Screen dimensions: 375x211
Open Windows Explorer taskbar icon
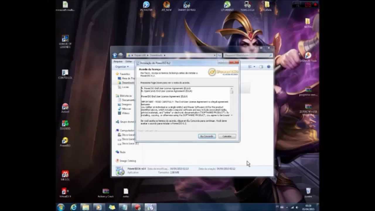(x=86, y=207)
